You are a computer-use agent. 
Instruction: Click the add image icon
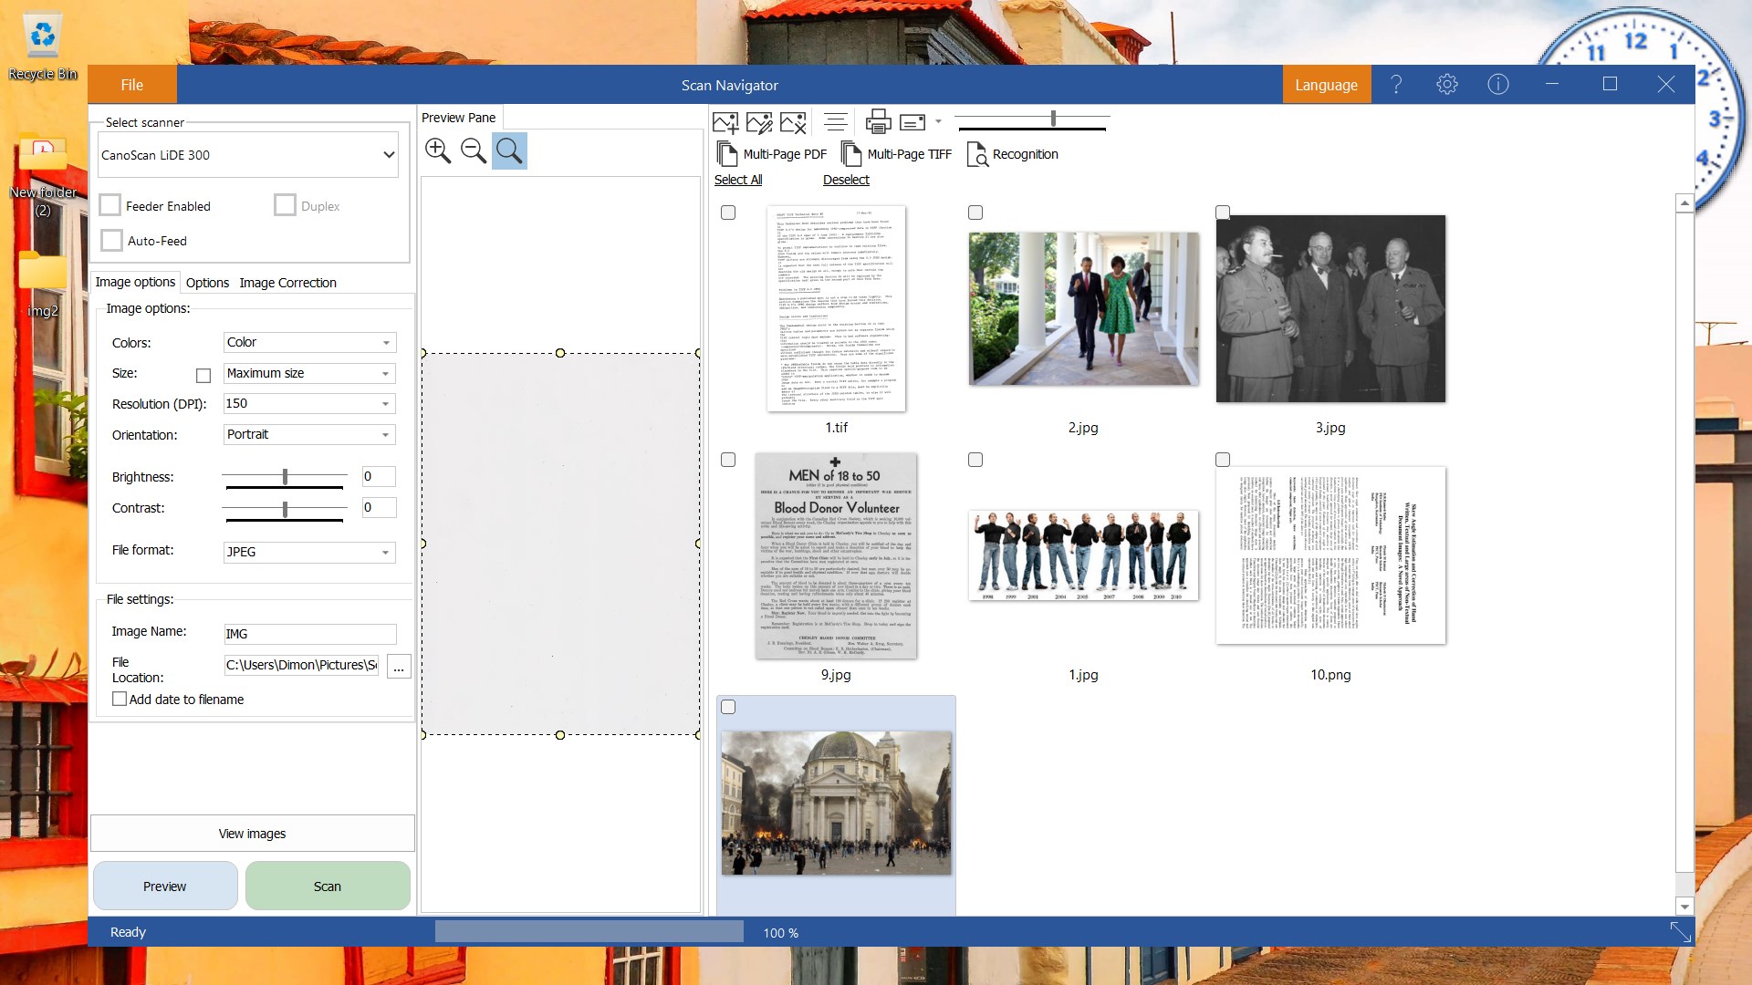725,121
